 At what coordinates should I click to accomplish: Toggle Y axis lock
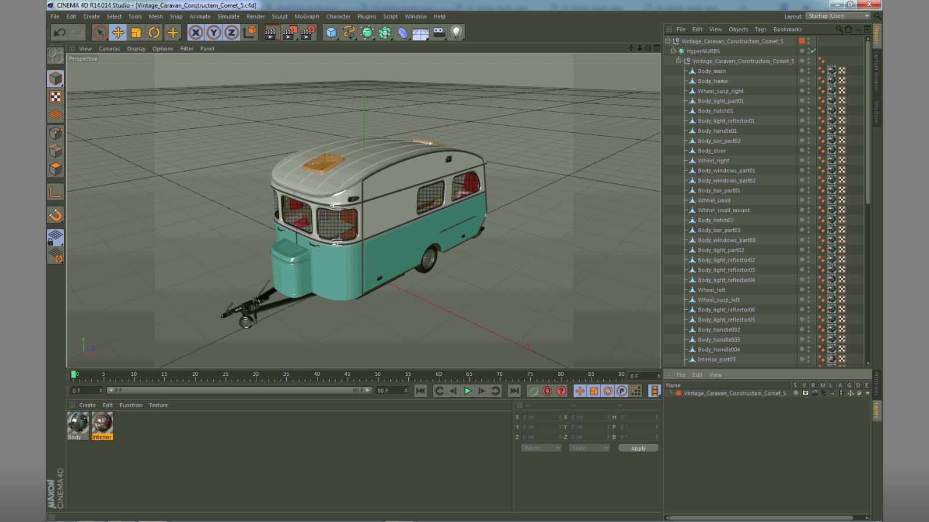tap(214, 32)
